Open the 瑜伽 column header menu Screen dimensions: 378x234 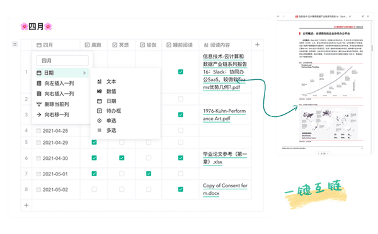[149, 45]
